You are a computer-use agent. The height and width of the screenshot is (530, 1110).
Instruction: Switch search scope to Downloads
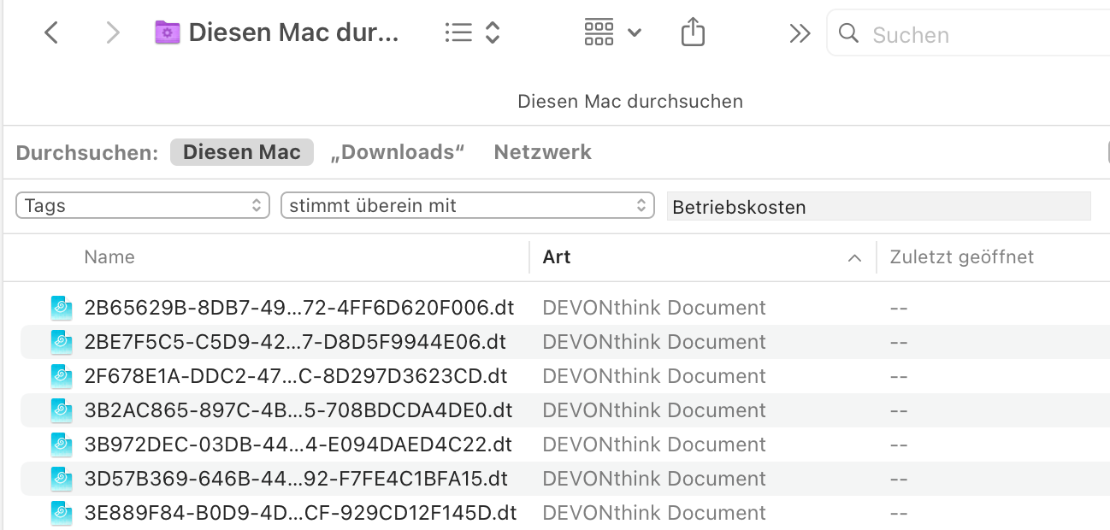click(x=397, y=152)
